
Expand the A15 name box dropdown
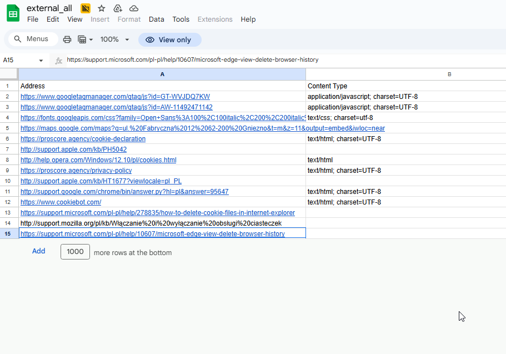tap(41, 61)
